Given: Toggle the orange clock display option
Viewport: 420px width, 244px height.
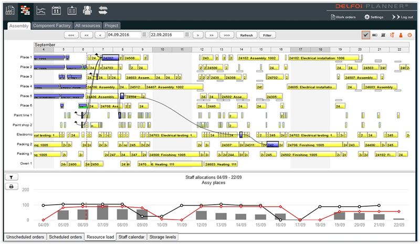Looking at the screenshot, I should [x=409, y=35].
